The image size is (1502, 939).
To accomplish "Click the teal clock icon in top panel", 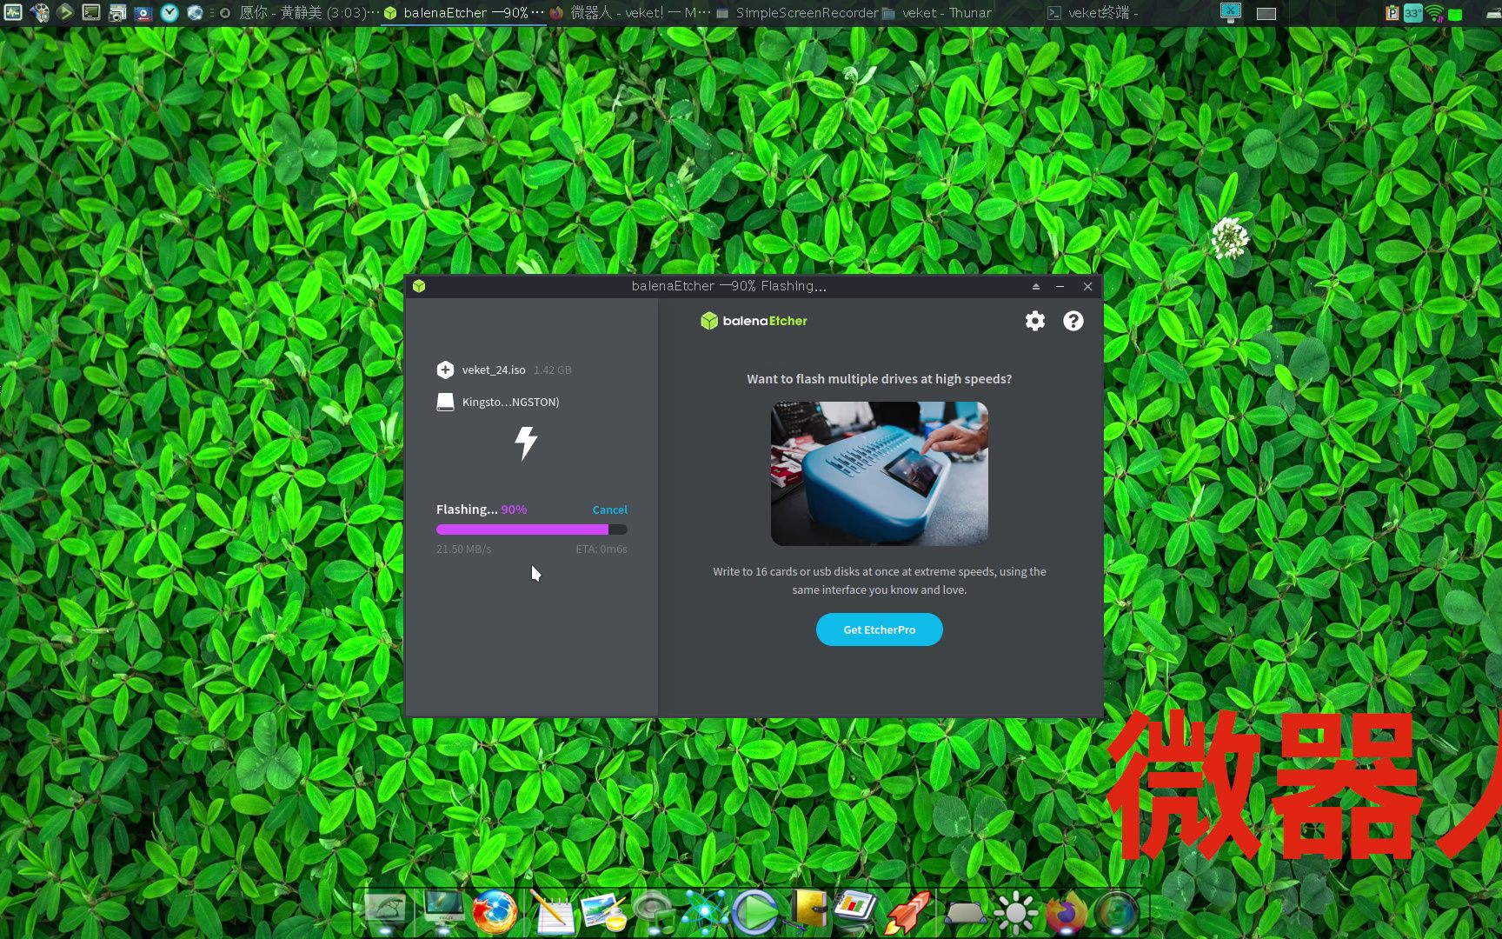I will 169,12.
